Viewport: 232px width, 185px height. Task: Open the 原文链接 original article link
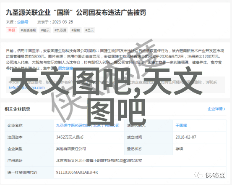[65, 68]
